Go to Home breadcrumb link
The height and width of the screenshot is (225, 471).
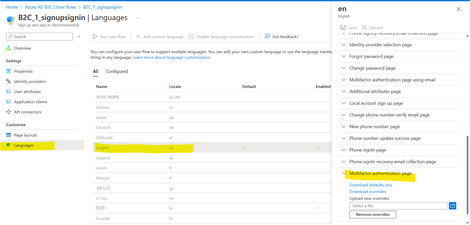pos(12,7)
